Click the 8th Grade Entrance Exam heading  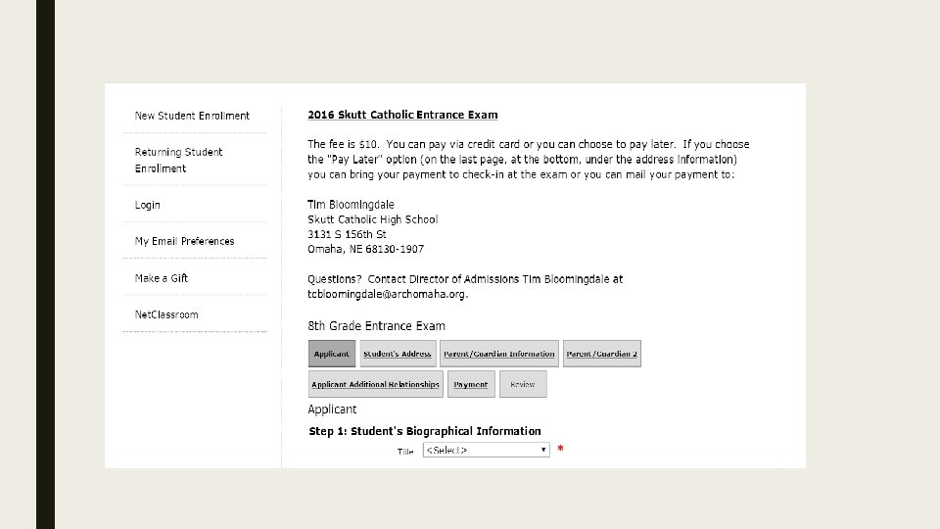[376, 326]
